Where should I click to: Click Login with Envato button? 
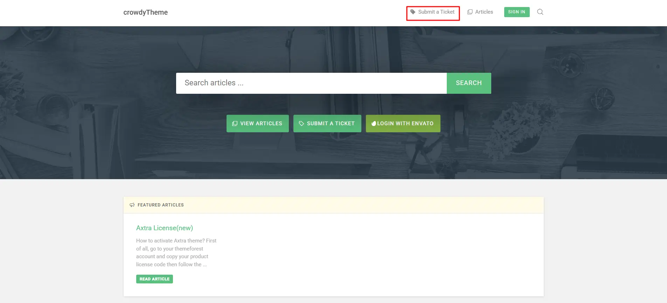tap(403, 124)
